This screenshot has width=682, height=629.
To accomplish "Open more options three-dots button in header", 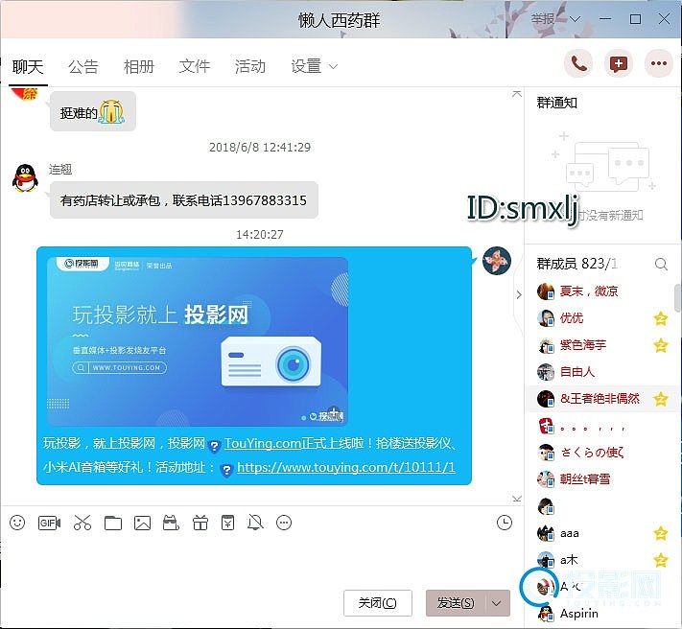I will click(x=659, y=64).
